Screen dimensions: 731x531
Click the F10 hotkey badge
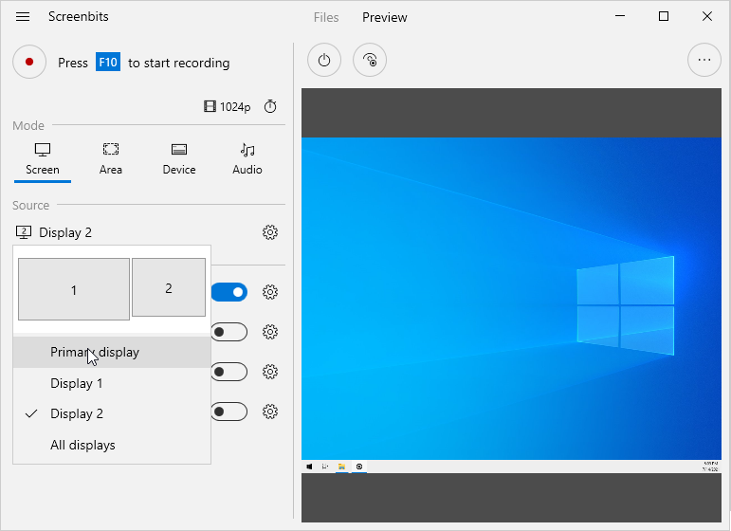[x=108, y=62]
